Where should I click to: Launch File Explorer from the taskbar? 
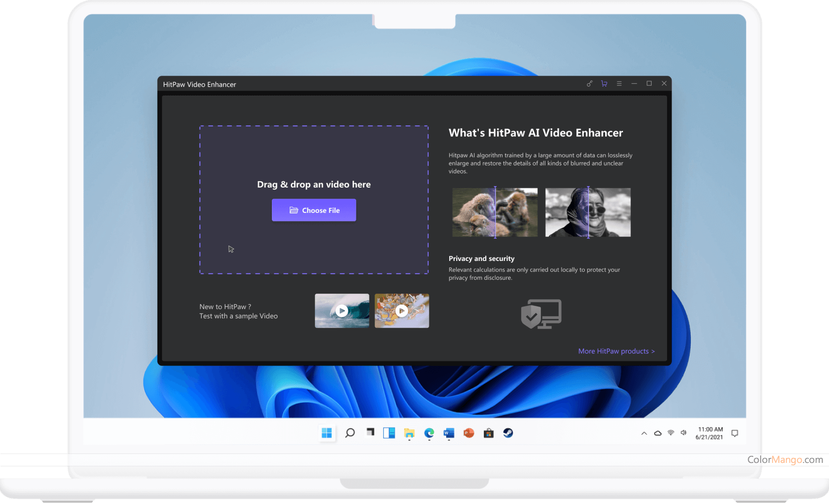(x=409, y=434)
